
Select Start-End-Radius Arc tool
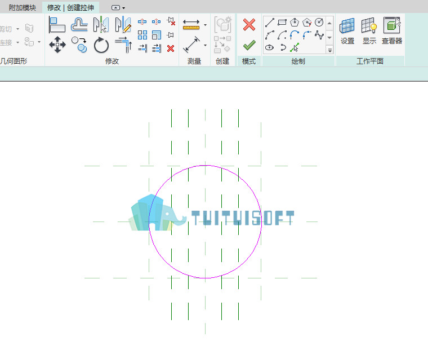269,35
